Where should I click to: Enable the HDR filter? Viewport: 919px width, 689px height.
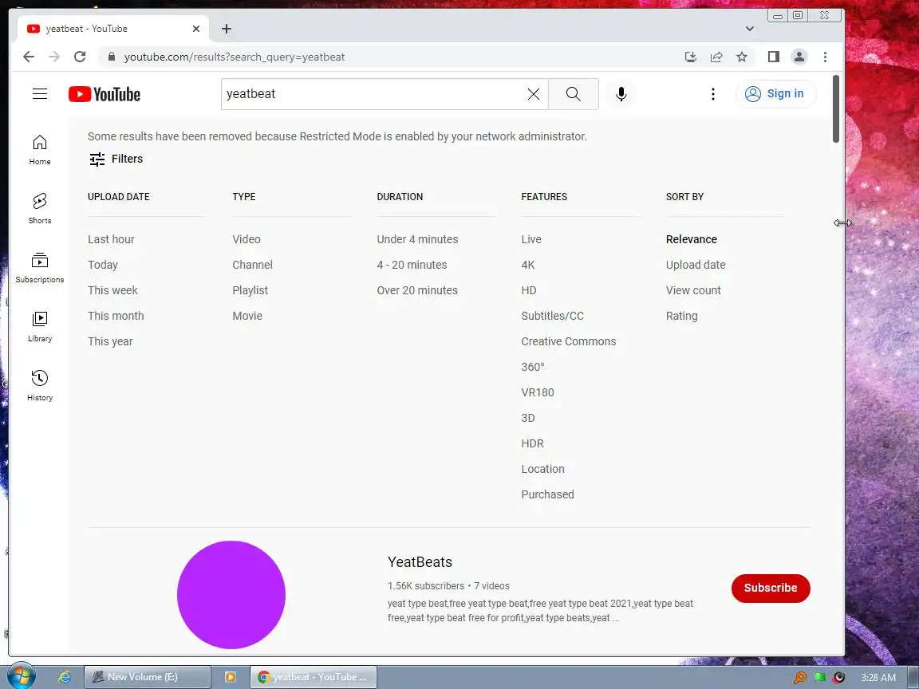(532, 443)
